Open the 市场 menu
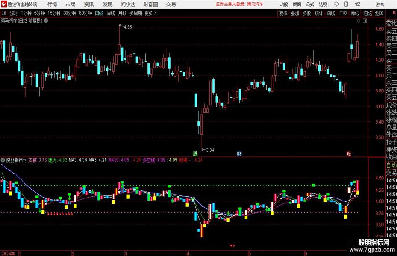Image resolution: width=397 pixels, height=256 pixels. [x=71, y=4]
